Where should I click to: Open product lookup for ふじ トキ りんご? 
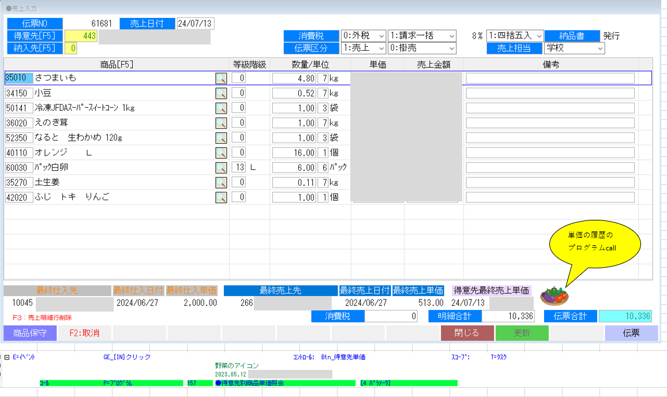coord(221,198)
